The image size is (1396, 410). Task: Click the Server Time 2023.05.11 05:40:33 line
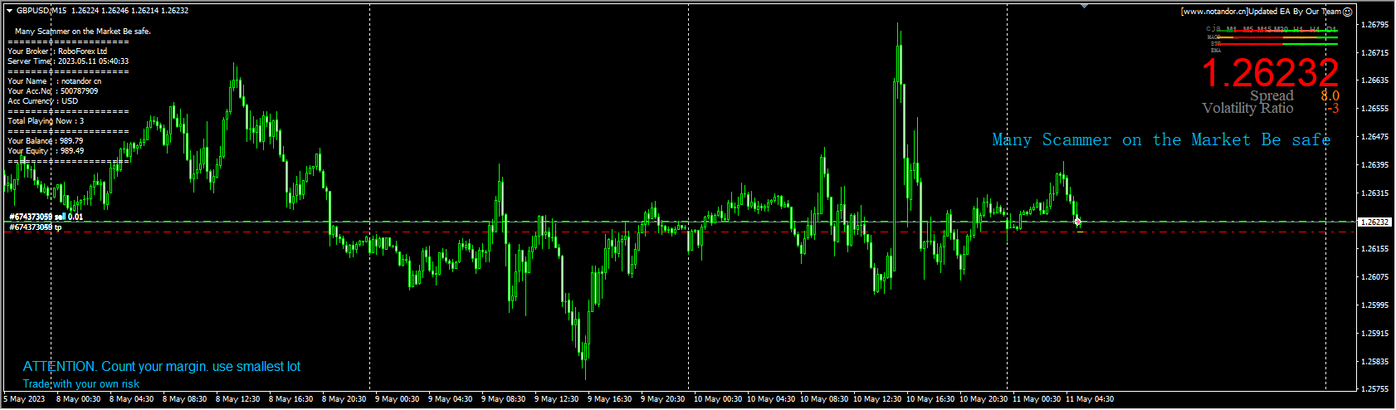coord(68,61)
